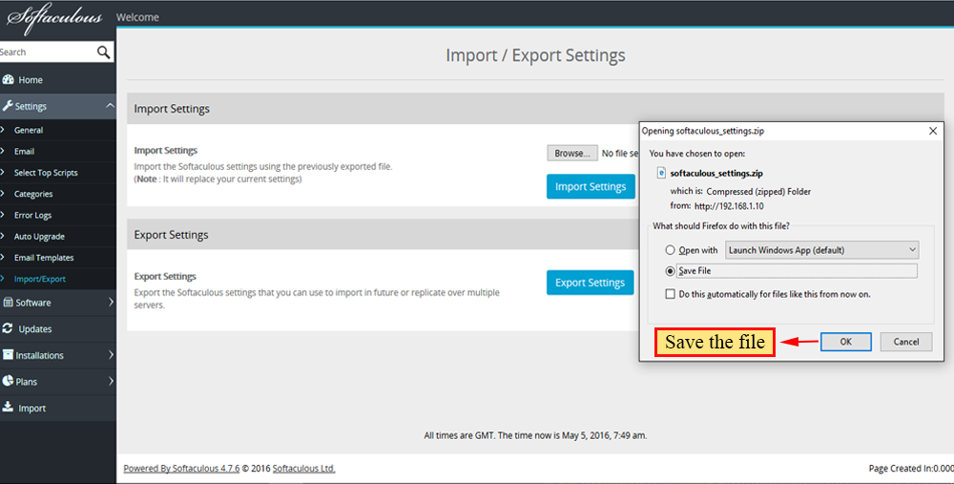
Task: Click Cancel in the download dialog
Action: coord(906,342)
